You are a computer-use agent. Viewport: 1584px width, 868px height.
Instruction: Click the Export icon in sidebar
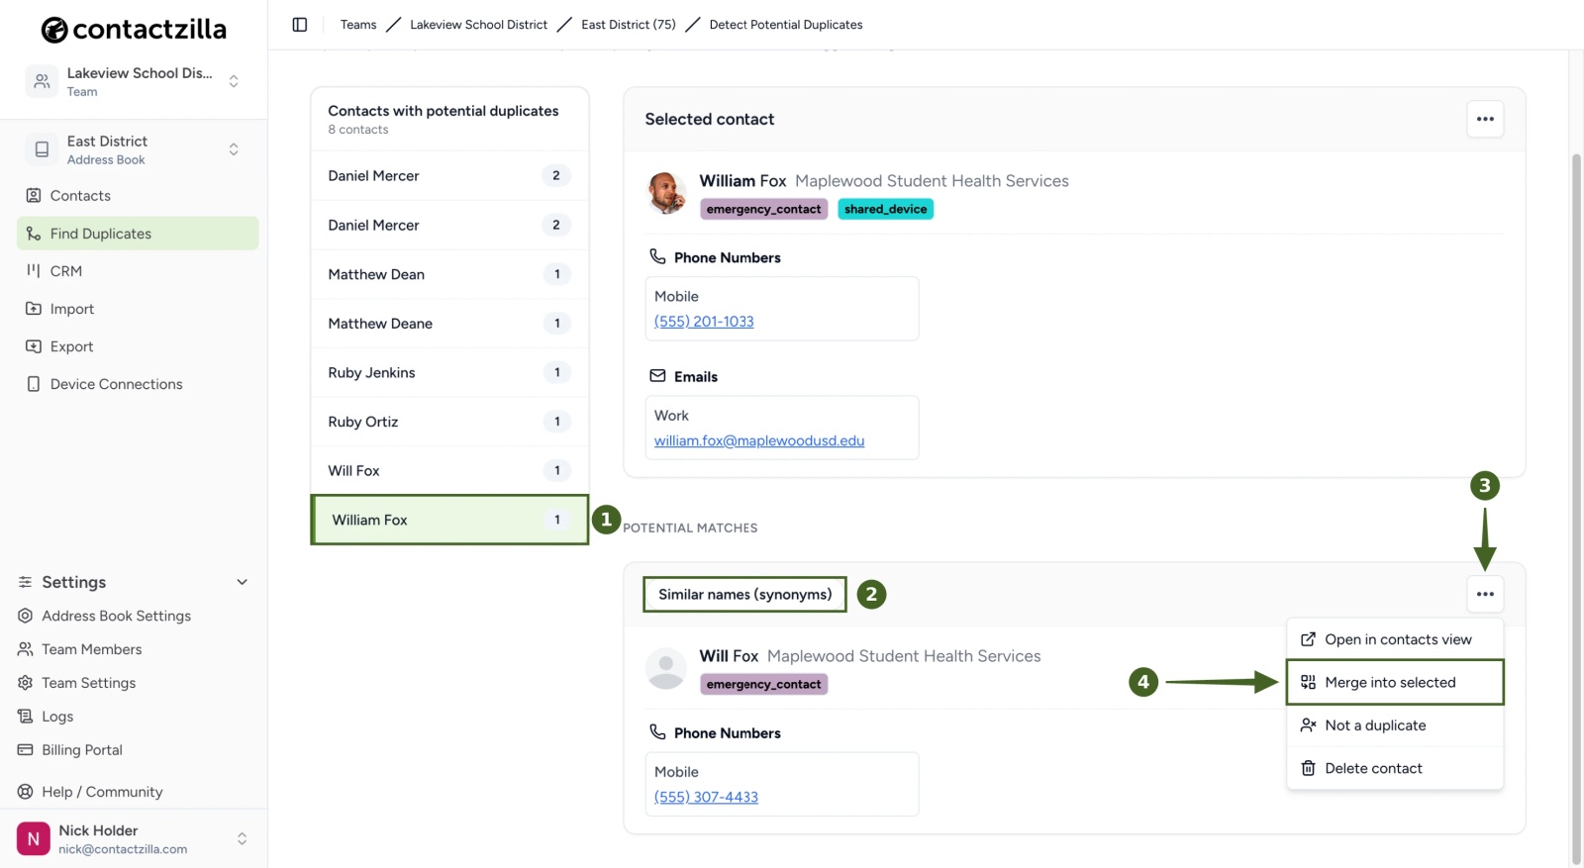(x=34, y=346)
